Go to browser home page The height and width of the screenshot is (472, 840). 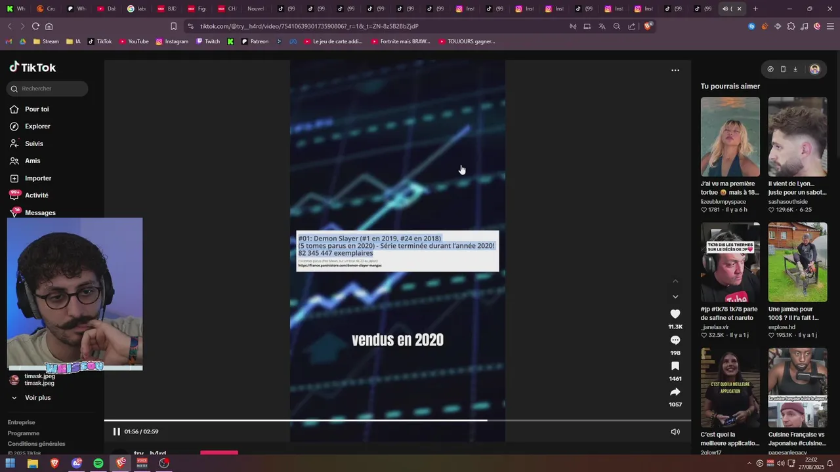(x=49, y=26)
